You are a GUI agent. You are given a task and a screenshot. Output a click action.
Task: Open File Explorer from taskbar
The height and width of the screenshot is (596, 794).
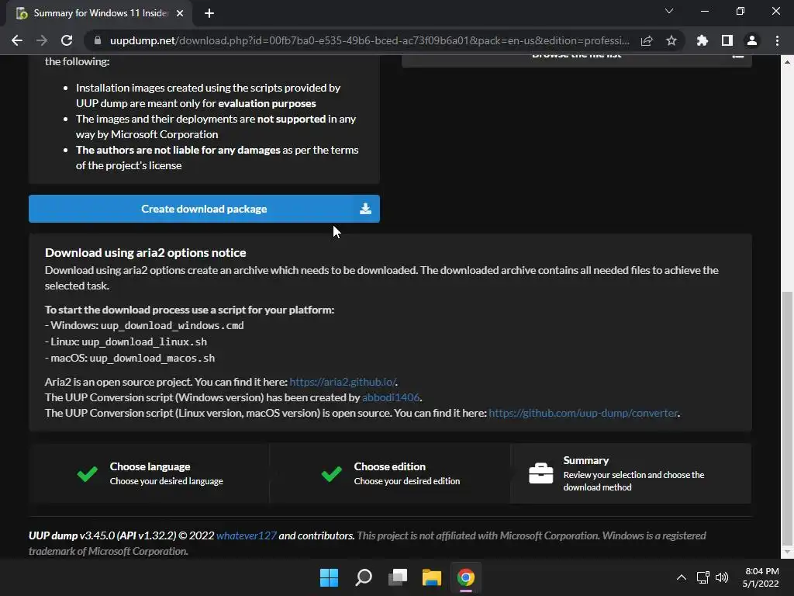point(432,577)
